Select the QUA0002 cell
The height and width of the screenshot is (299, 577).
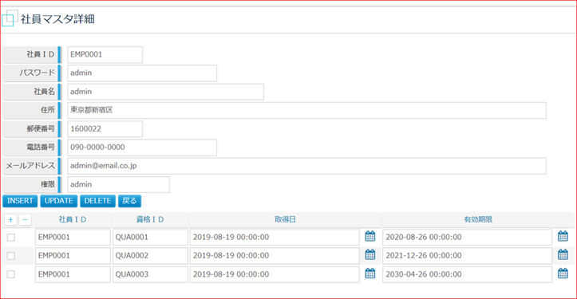pos(150,256)
